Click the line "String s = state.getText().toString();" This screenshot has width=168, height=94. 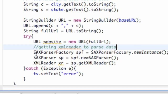coord(71,10)
